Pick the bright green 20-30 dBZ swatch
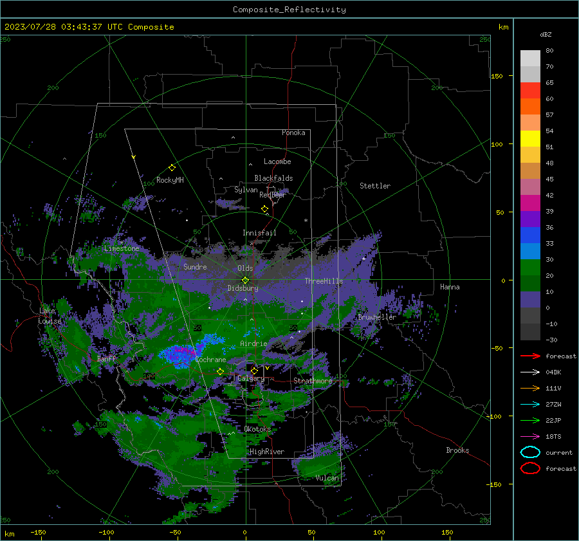 point(530,268)
